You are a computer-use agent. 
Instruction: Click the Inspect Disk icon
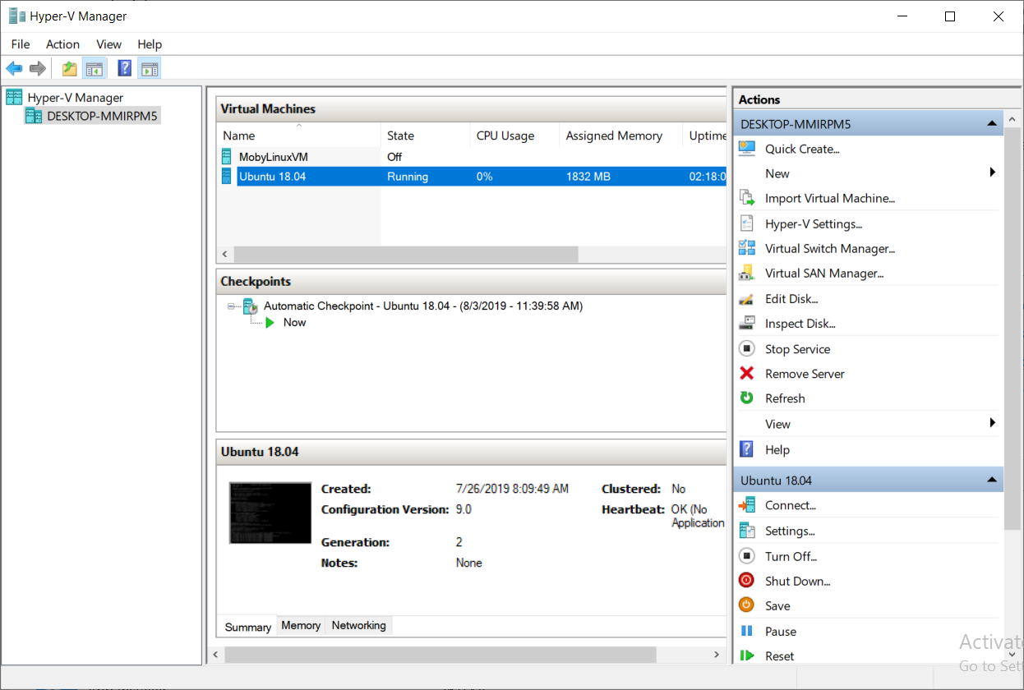[747, 324]
